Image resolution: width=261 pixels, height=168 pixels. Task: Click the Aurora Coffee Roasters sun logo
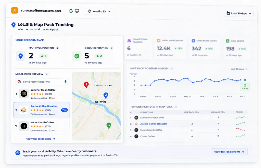click(x=24, y=110)
